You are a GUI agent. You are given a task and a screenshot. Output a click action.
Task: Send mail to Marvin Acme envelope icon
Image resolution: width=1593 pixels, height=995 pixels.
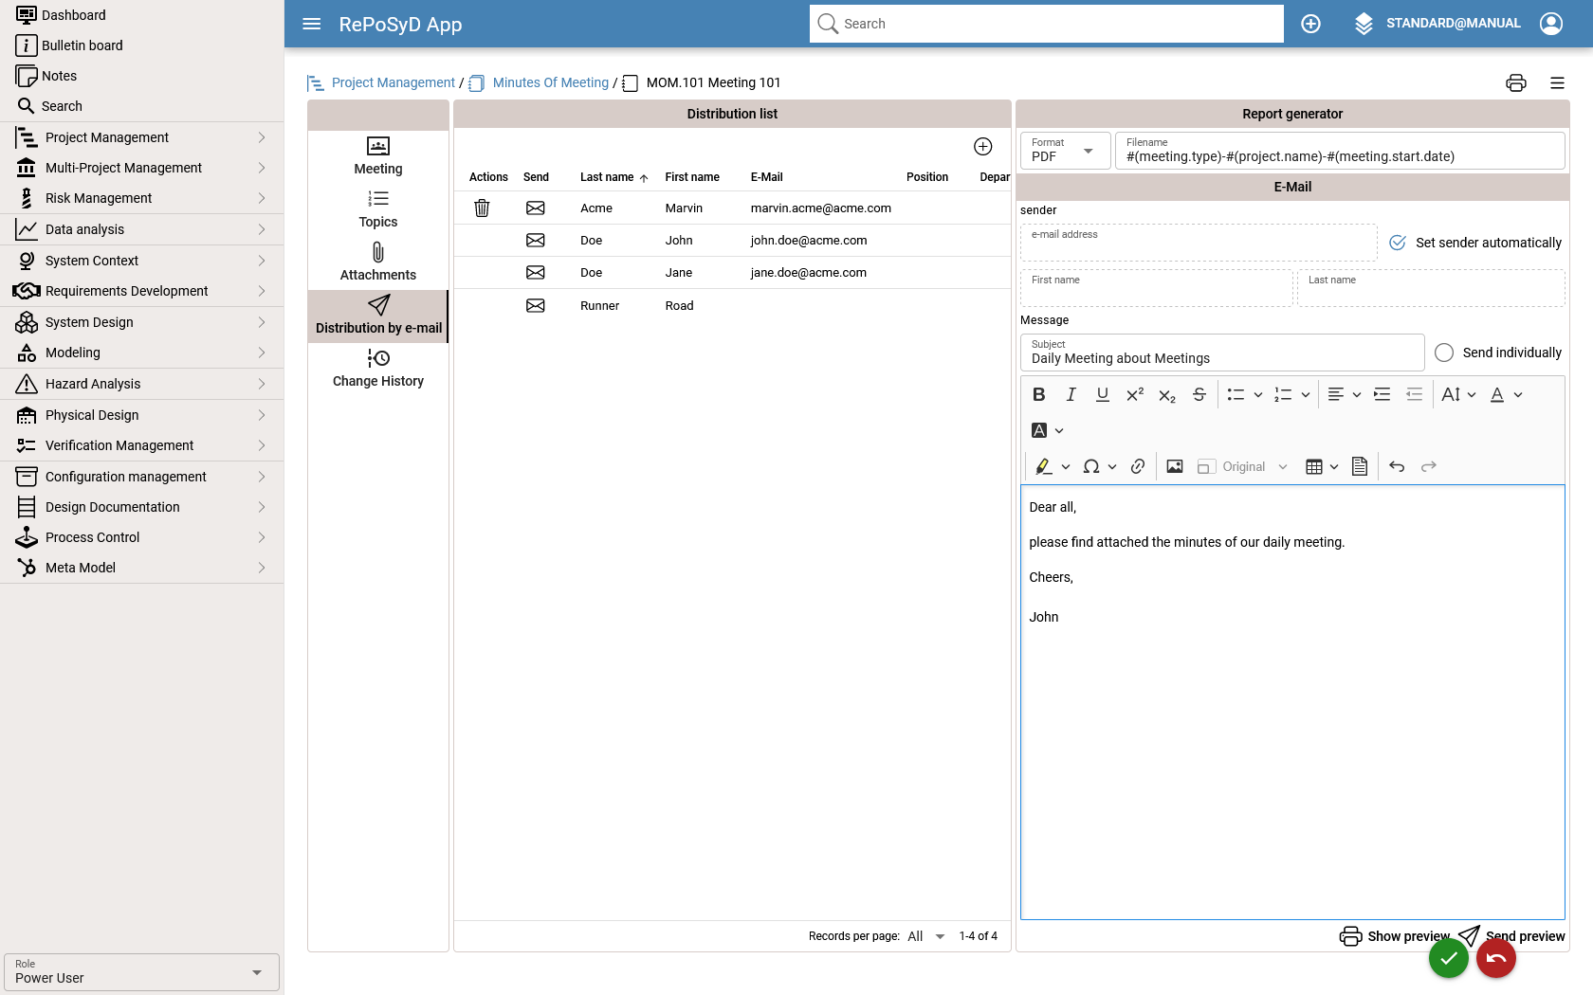coord(536,208)
